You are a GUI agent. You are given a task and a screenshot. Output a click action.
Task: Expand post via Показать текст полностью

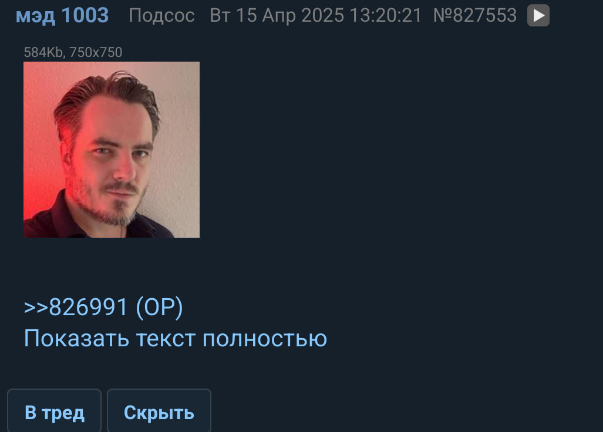pyautogui.click(x=176, y=339)
